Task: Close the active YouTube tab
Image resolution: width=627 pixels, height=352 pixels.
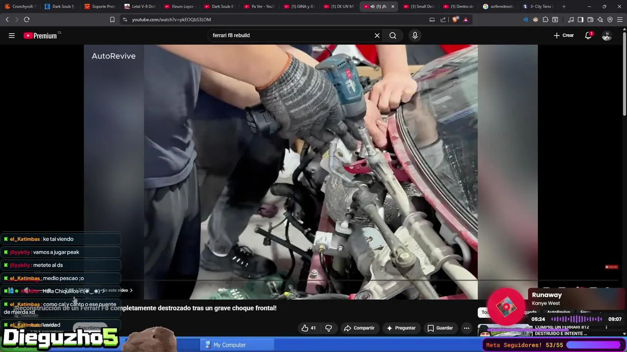Action: coord(392,6)
